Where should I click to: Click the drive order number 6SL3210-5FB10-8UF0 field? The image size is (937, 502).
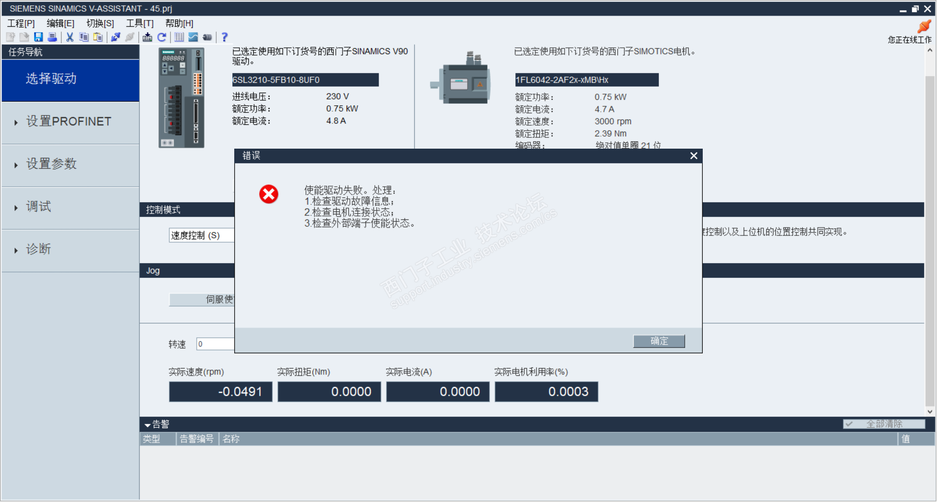(x=305, y=80)
